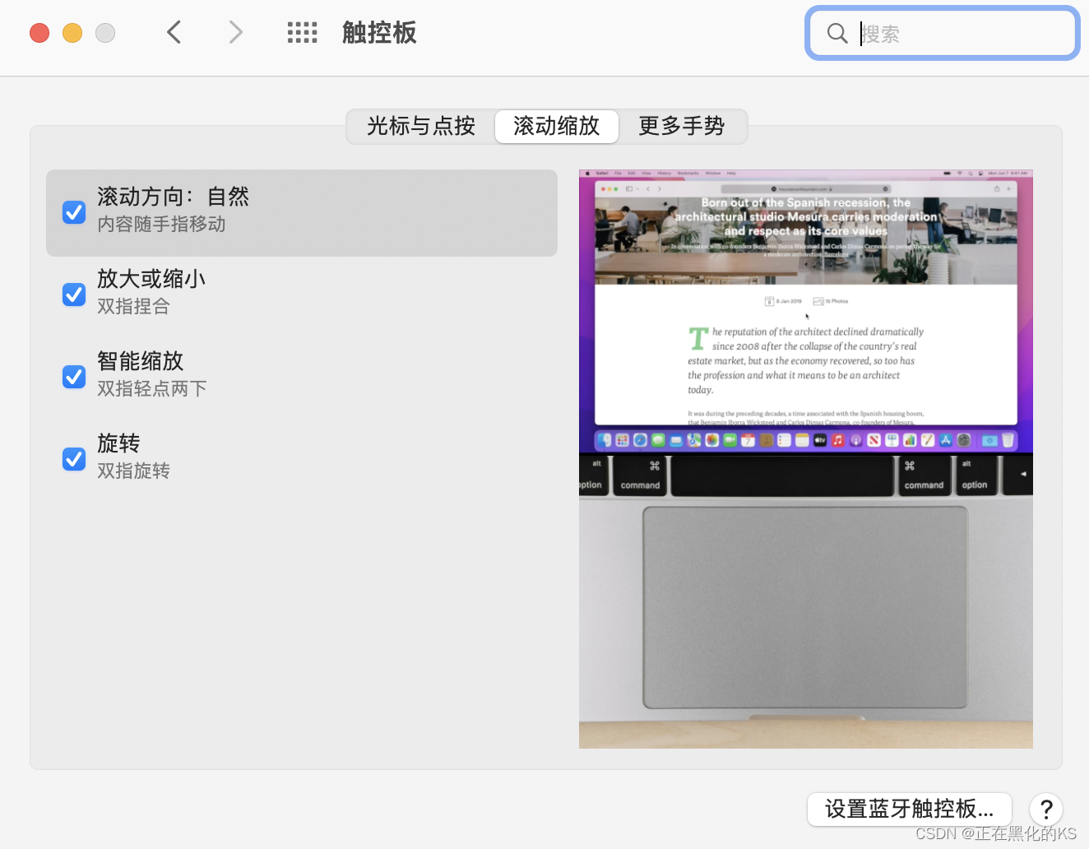Uncheck the 放大或缩小 option
This screenshot has height=849, width=1089.
click(74, 295)
